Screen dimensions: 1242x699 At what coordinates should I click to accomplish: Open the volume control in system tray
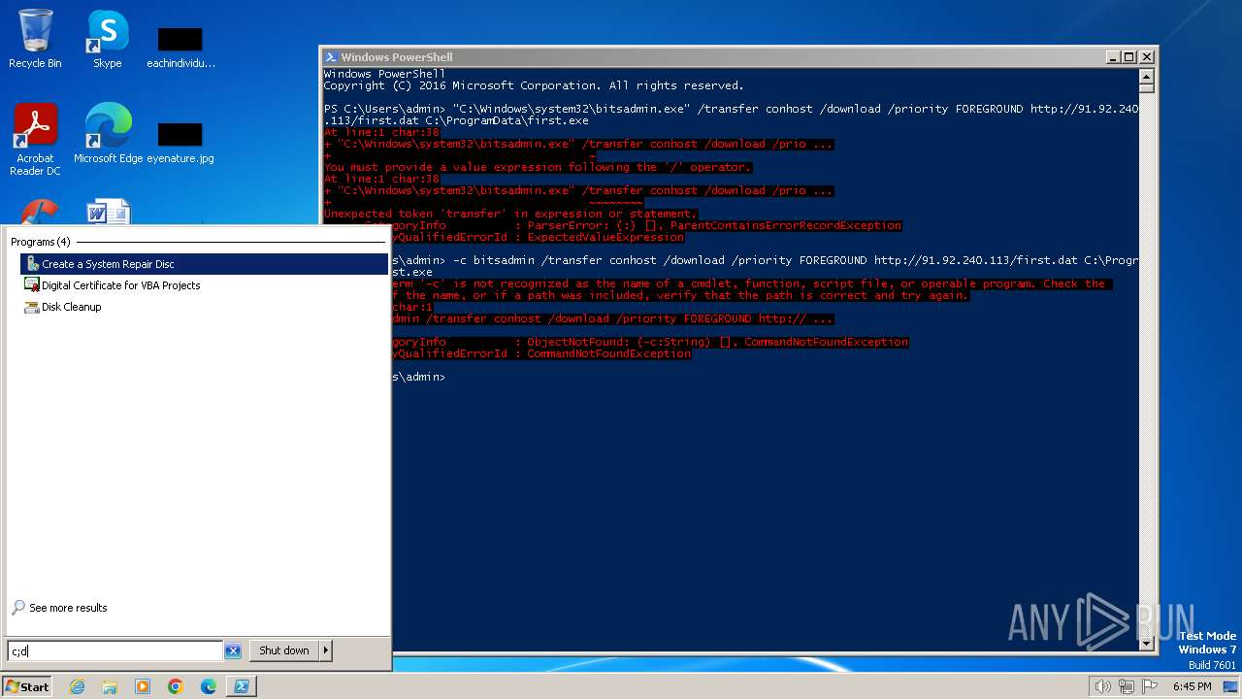click(1102, 686)
